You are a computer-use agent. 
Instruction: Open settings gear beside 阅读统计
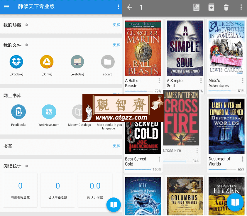(27, 166)
